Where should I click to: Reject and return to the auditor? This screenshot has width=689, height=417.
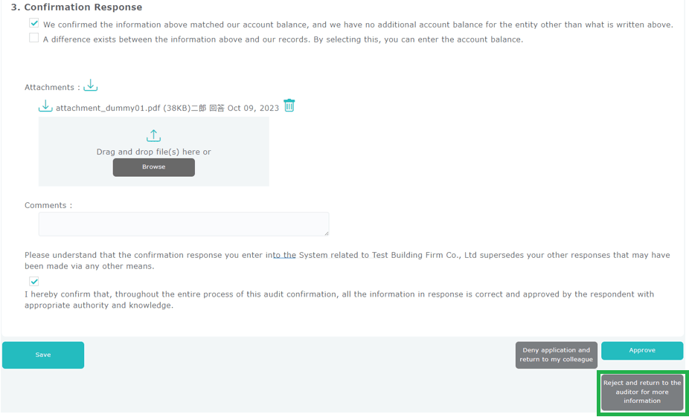pyautogui.click(x=641, y=392)
